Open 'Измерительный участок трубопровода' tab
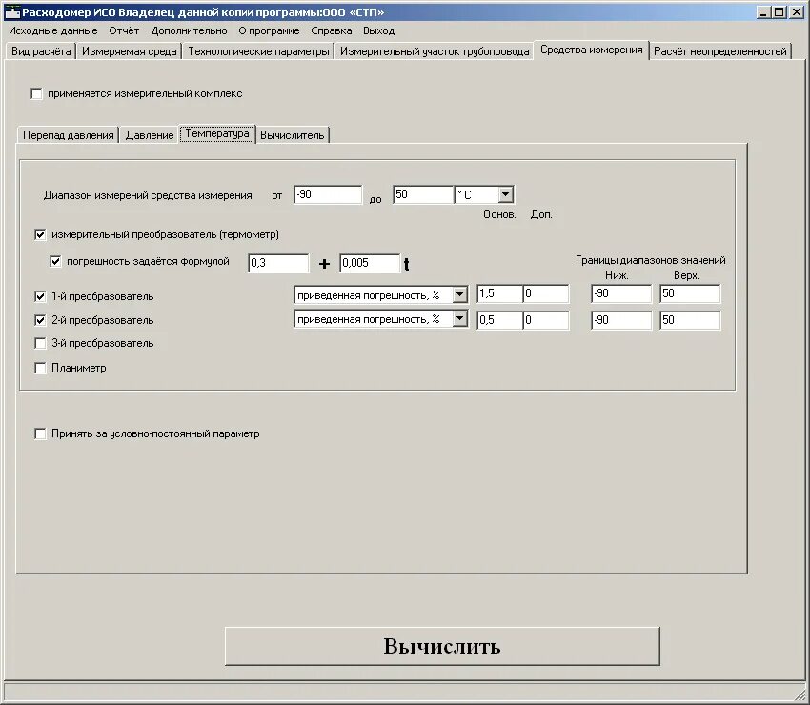Viewport: 810px width, 705px height. tap(435, 51)
